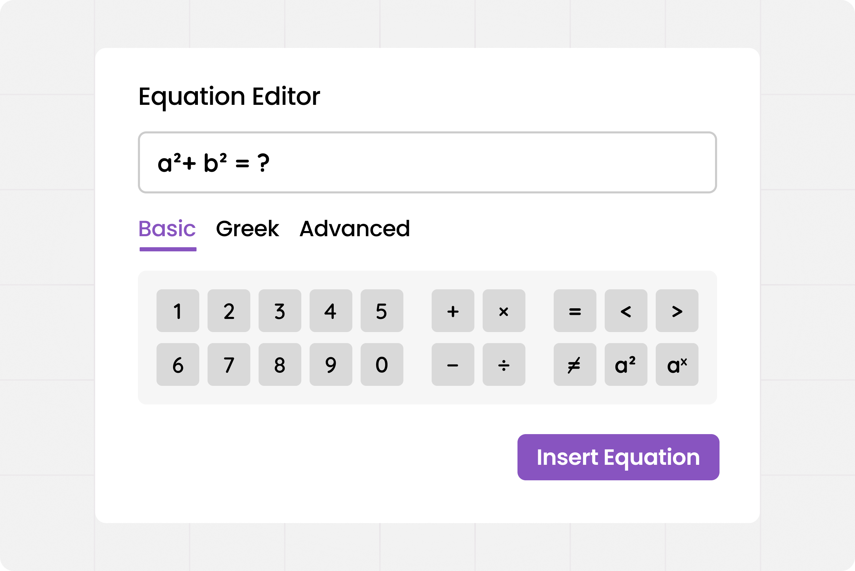Viewport: 855px width, 571px height.
Task: Insert the equals sign
Action: 575,311
